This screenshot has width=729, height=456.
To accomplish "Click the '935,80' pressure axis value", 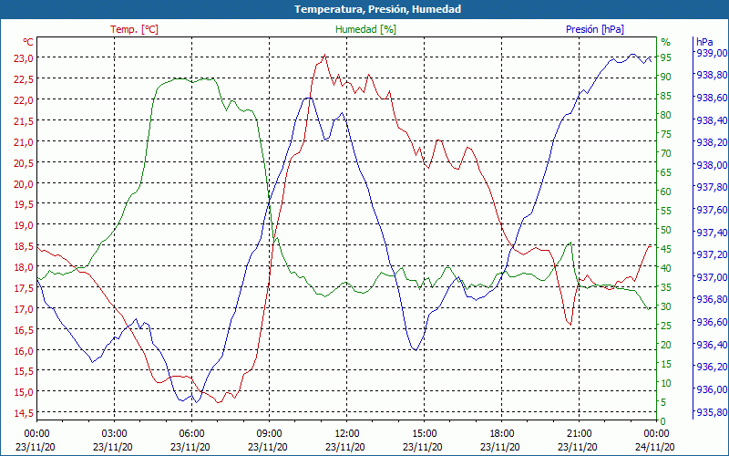I will 712,412.
